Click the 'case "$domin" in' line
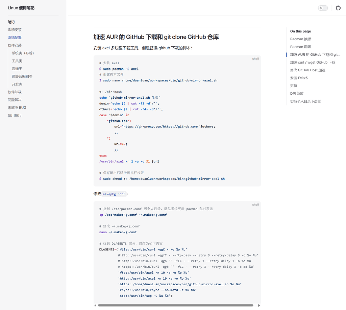 click(114, 115)
